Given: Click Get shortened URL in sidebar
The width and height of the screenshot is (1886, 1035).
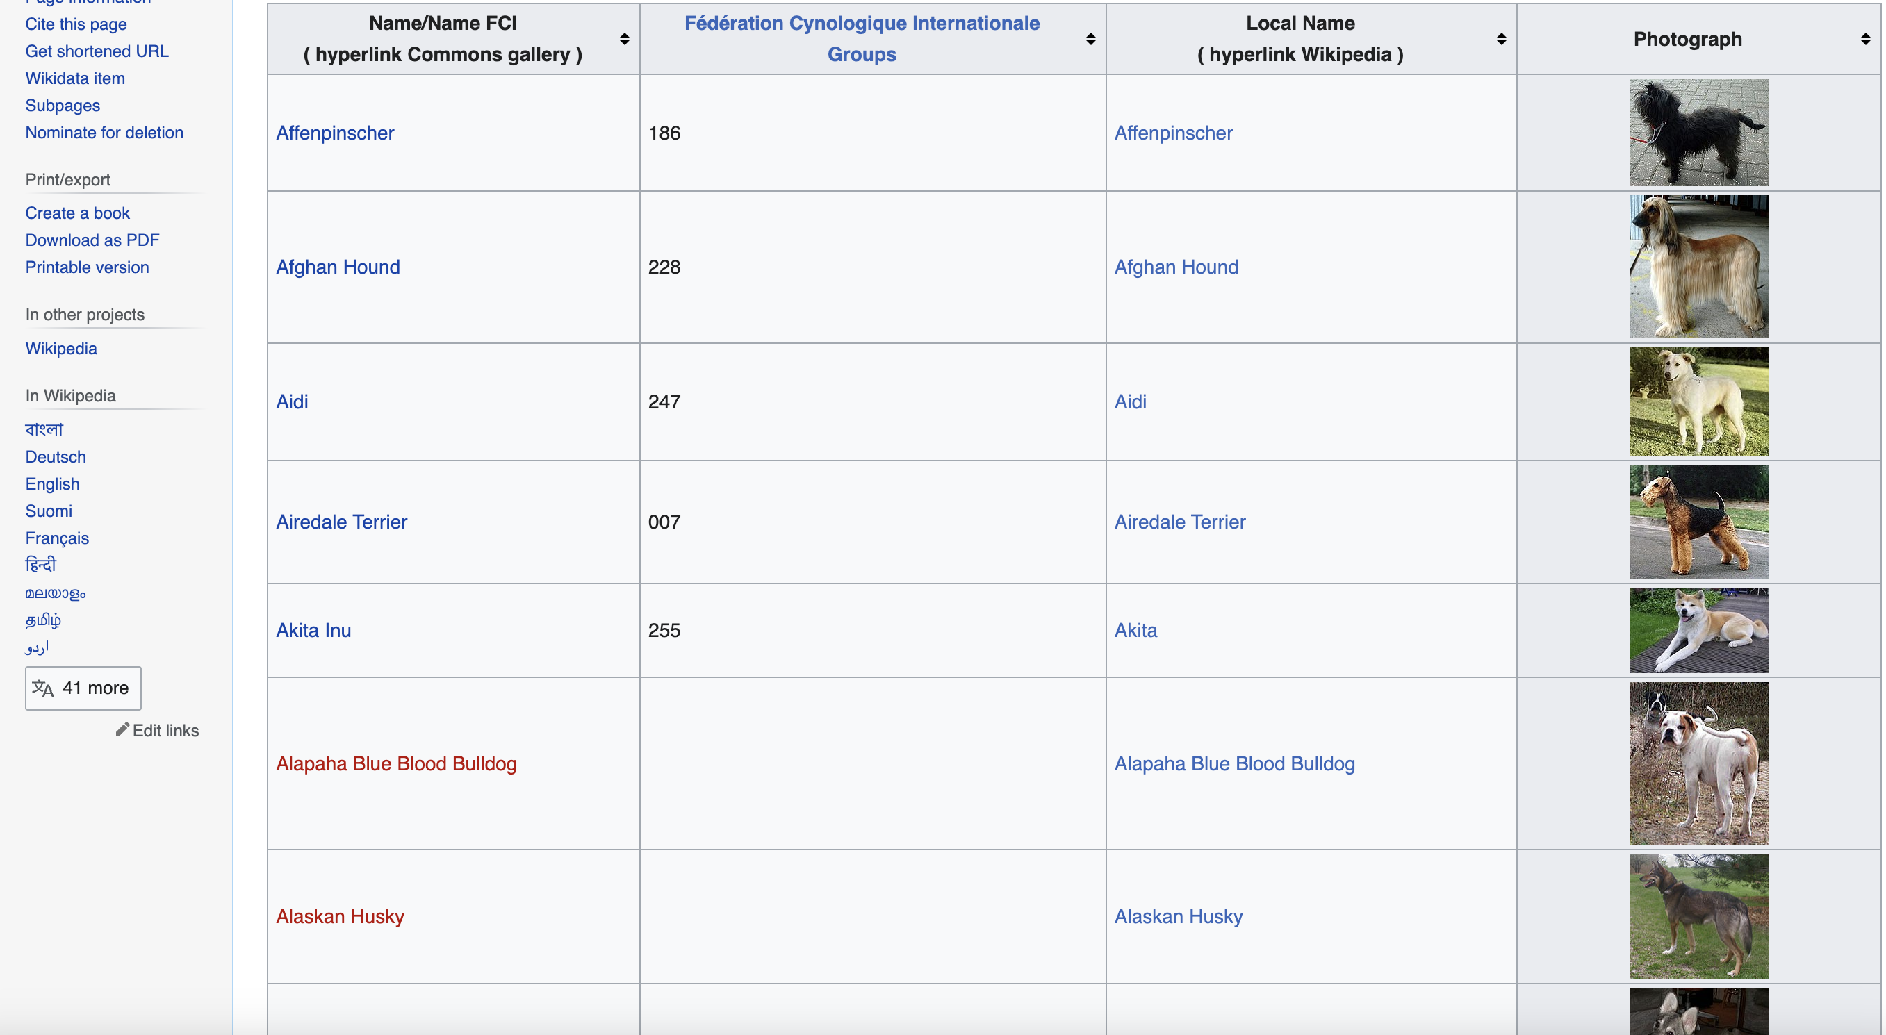Looking at the screenshot, I should pyautogui.click(x=97, y=51).
